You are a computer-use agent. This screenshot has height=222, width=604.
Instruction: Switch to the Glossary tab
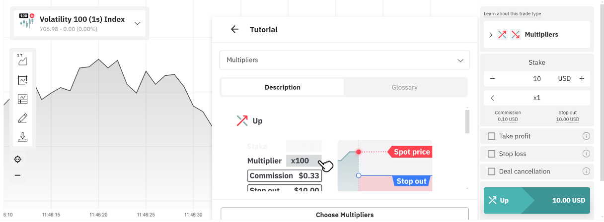tap(404, 87)
